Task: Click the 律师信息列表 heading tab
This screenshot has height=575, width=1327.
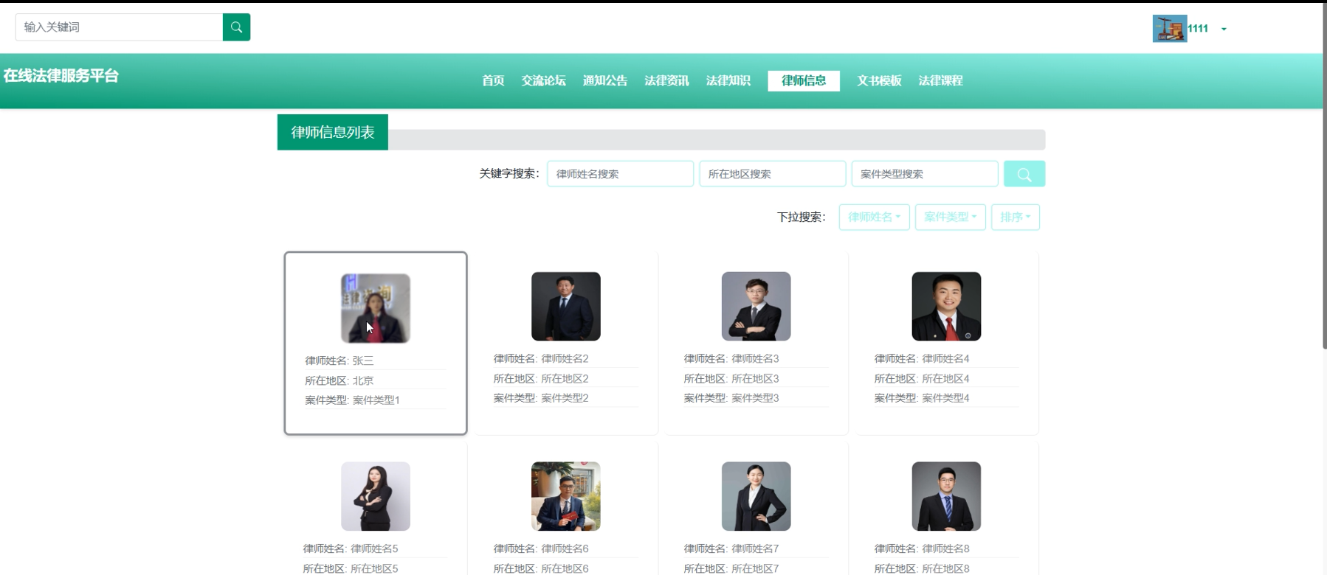Action: pos(333,132)
